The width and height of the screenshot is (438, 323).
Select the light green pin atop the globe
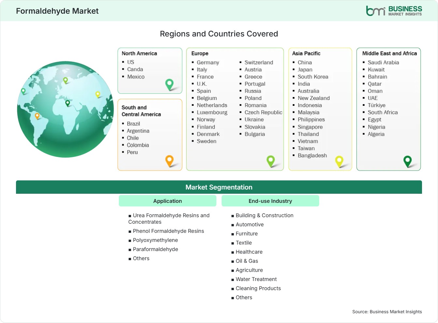tap(65, 80)
